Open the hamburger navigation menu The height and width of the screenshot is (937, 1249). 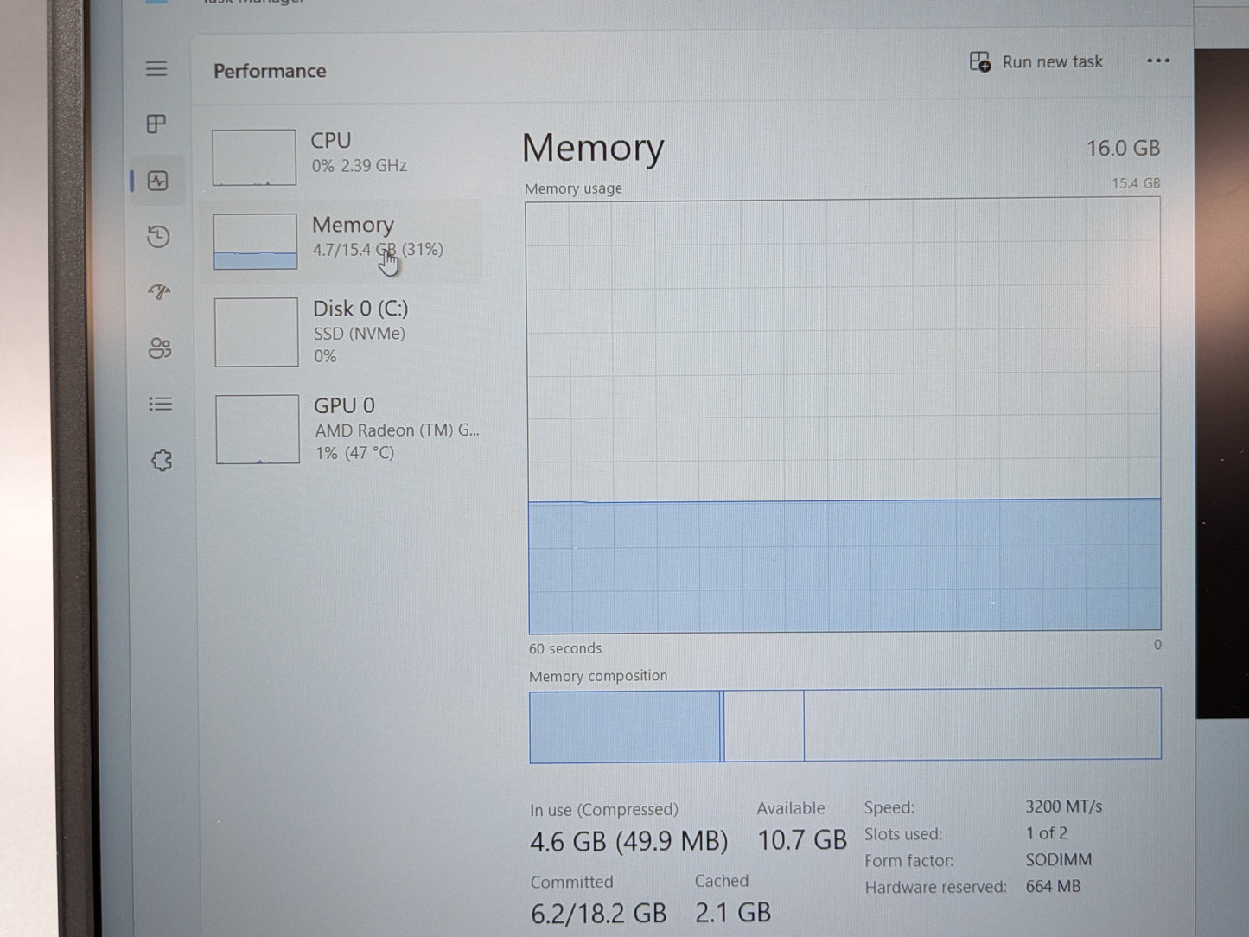(x=156, y=68)
